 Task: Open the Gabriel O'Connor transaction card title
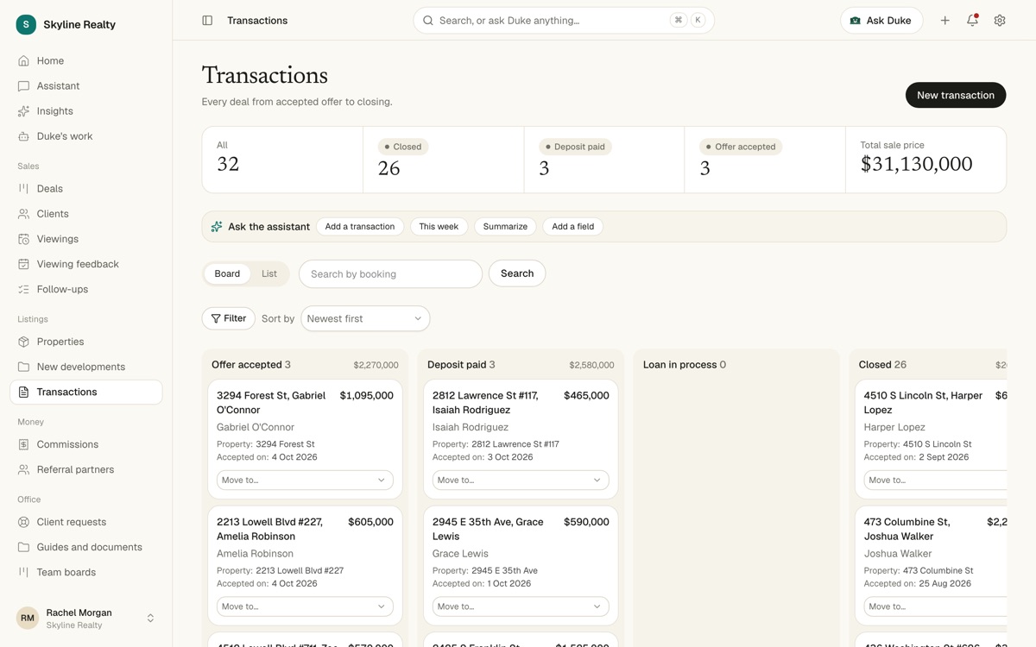pos(271,403)
